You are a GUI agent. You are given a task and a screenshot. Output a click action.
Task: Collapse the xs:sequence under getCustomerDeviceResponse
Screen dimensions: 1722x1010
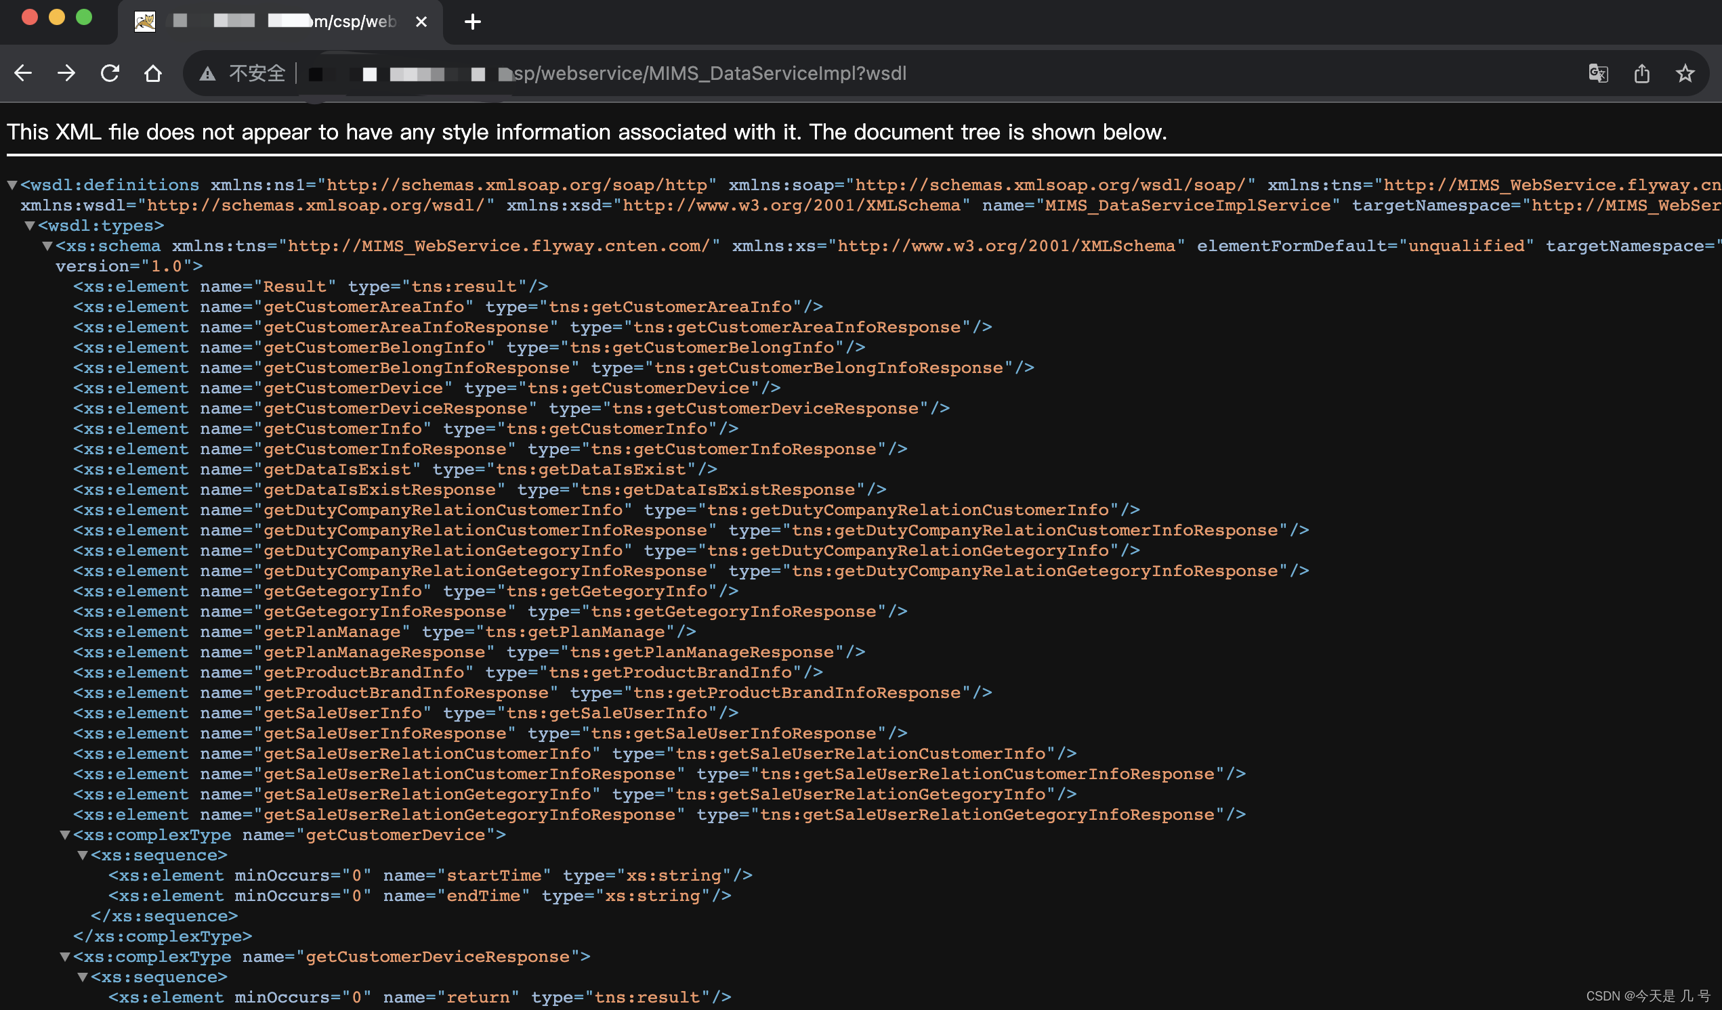click(83, 978)
